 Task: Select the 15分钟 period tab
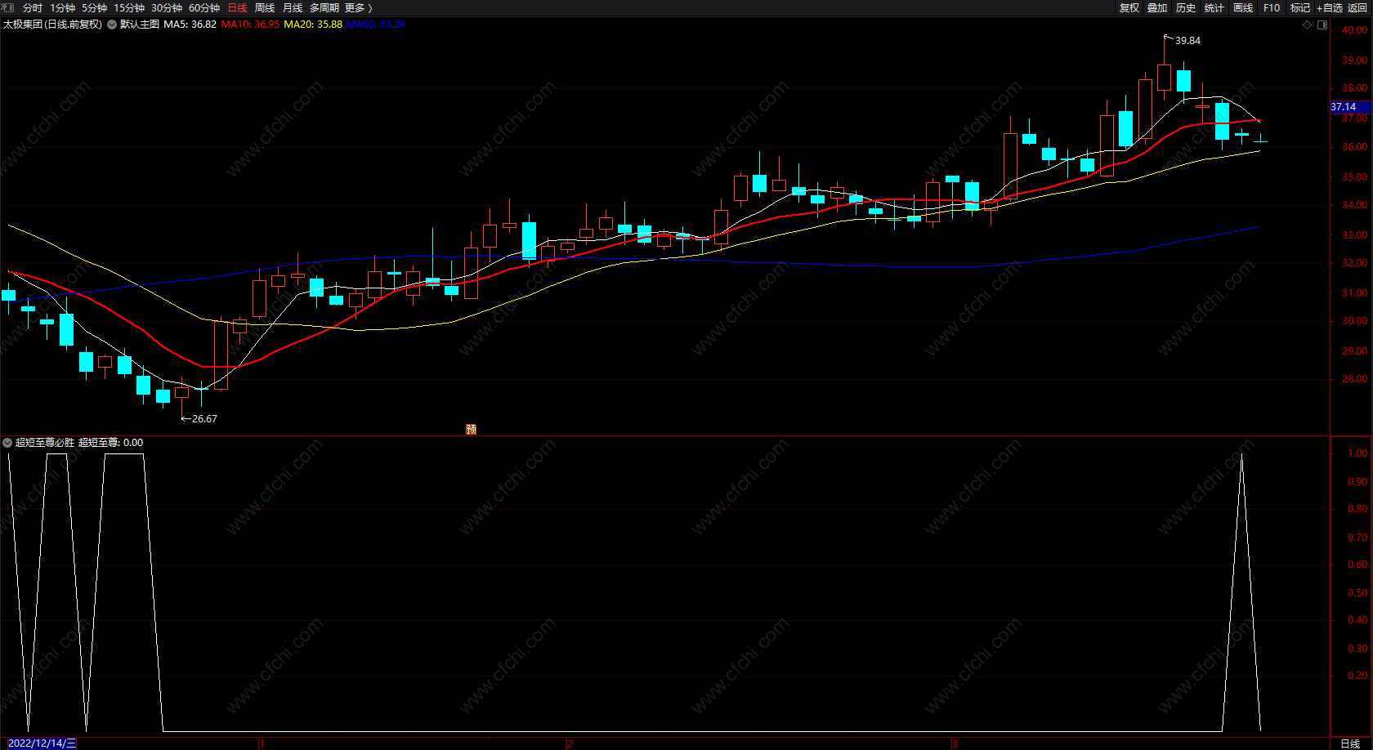[129, 7]
